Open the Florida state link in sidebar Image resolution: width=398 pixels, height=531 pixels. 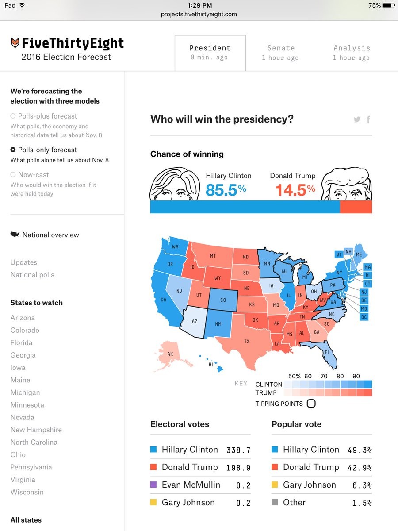click(x=22, y=342)
